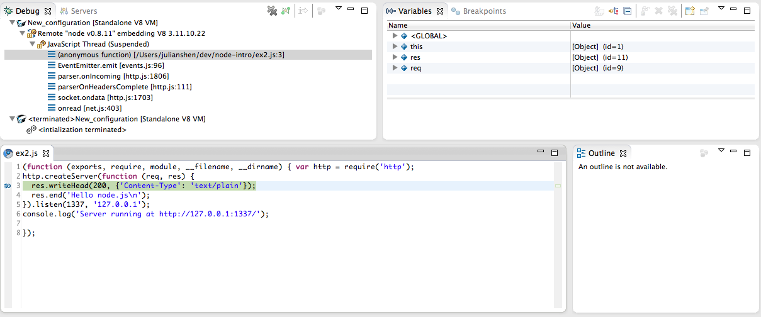Viewport: 761px width, 317px height.
Task: Switch to the Servers tab
Action: (x=79, y=11)
